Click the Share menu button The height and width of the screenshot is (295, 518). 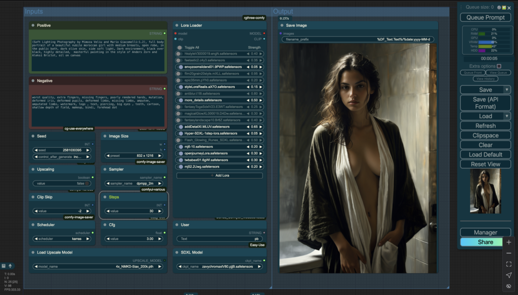click(x=482, y=242)
